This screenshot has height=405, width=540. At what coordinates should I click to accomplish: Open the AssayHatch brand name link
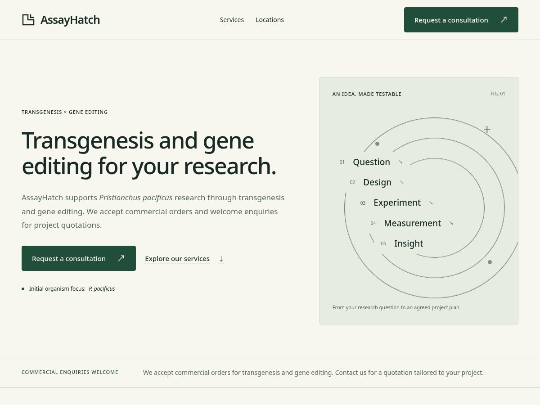tap(70, 20)
